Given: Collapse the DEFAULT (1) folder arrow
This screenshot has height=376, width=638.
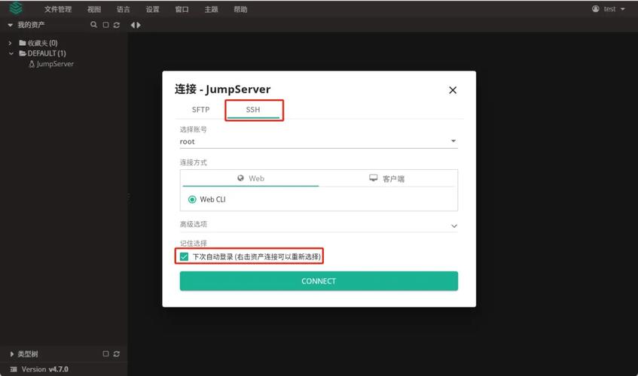Looking at the screenshot, I should 11,53.
